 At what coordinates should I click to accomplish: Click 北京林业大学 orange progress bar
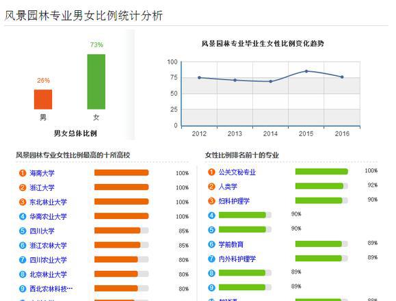coord(122,274)
